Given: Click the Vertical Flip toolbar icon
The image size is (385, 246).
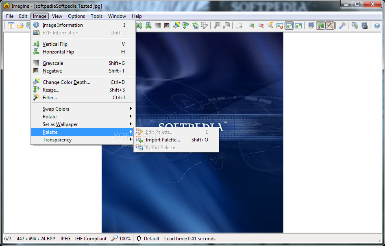Looking at the screenshot, I should (x=139, y=26).
